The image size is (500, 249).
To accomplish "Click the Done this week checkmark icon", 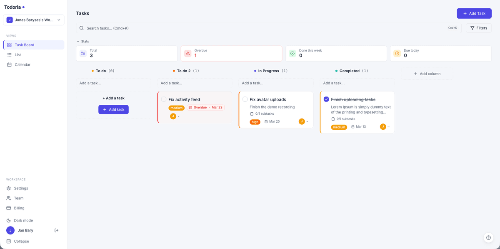I will [x=292, y=54].
